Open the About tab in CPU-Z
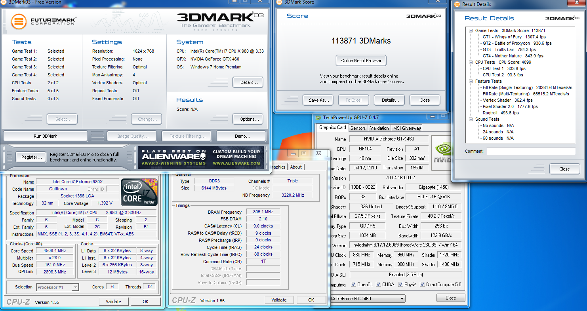587x311 pixels. [x=296, y=167]
